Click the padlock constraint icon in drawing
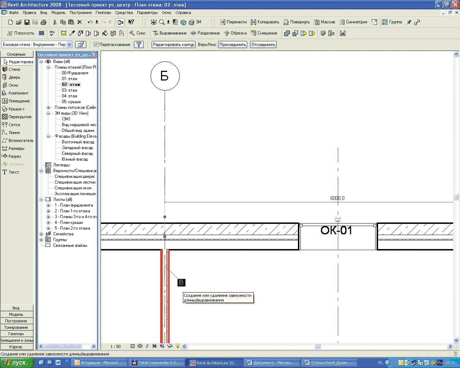460x368 pixels. coord(181,282)
